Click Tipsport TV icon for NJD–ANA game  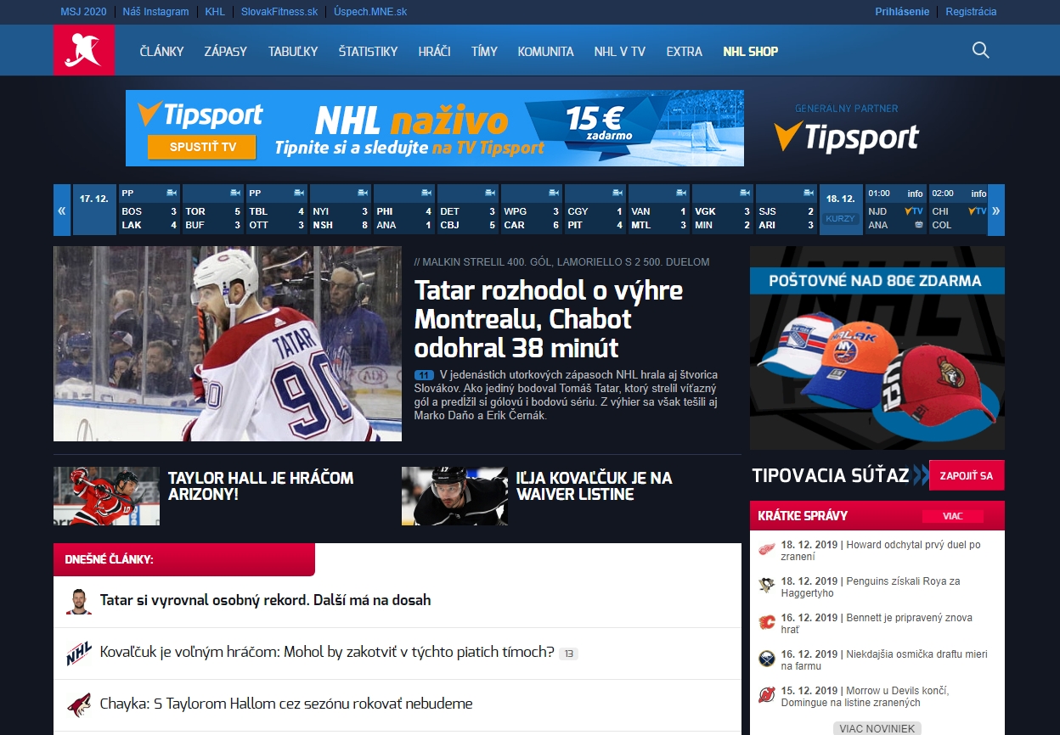pyautogui.click(x=914, y=210)
